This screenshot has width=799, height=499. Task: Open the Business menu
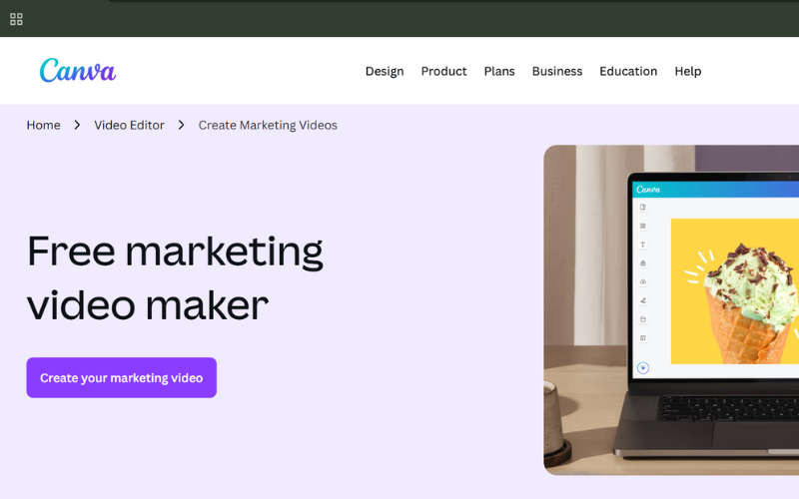coord(557,71)
